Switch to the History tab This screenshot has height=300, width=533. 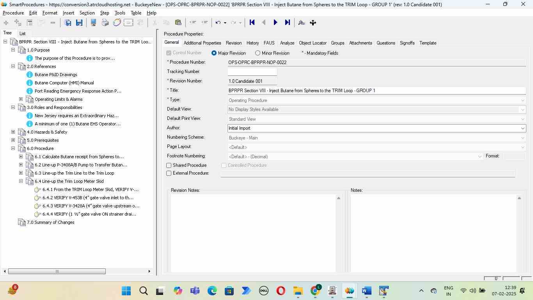pyautogui.click(x=252, y=43)
